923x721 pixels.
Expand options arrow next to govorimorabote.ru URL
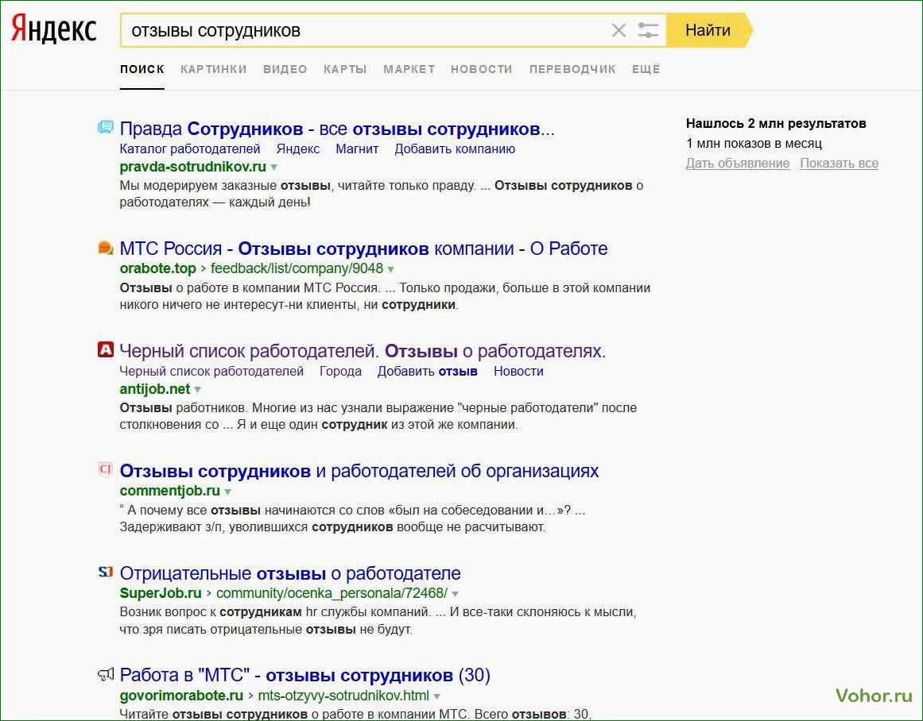click(x=436, y=696)
